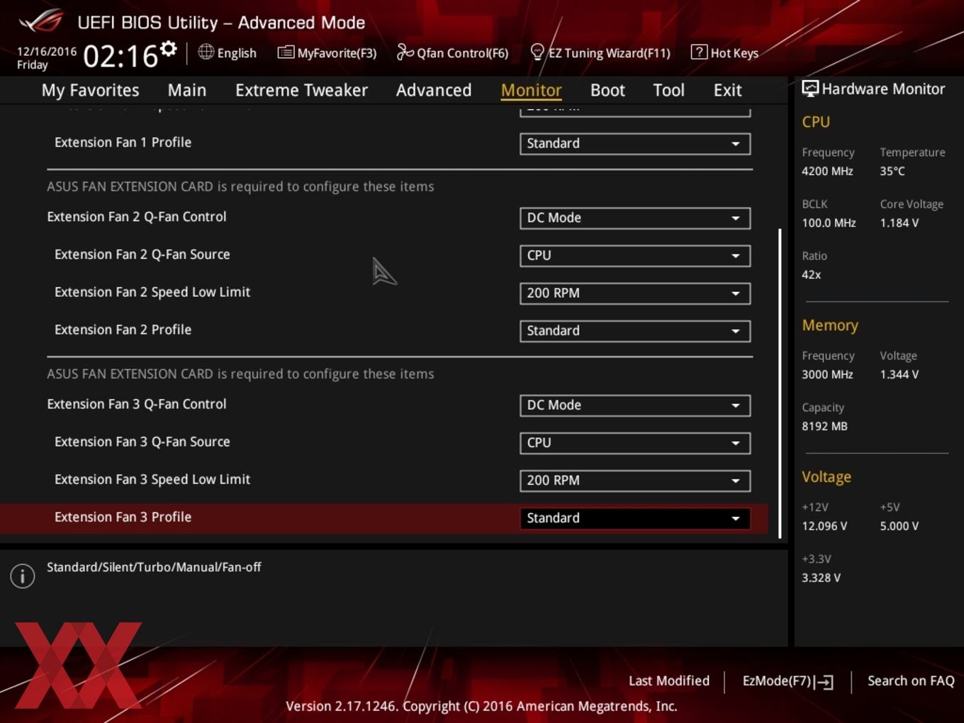964x723 pixels.
Task: Open My Favorites tab
Action: pos(90,90)
